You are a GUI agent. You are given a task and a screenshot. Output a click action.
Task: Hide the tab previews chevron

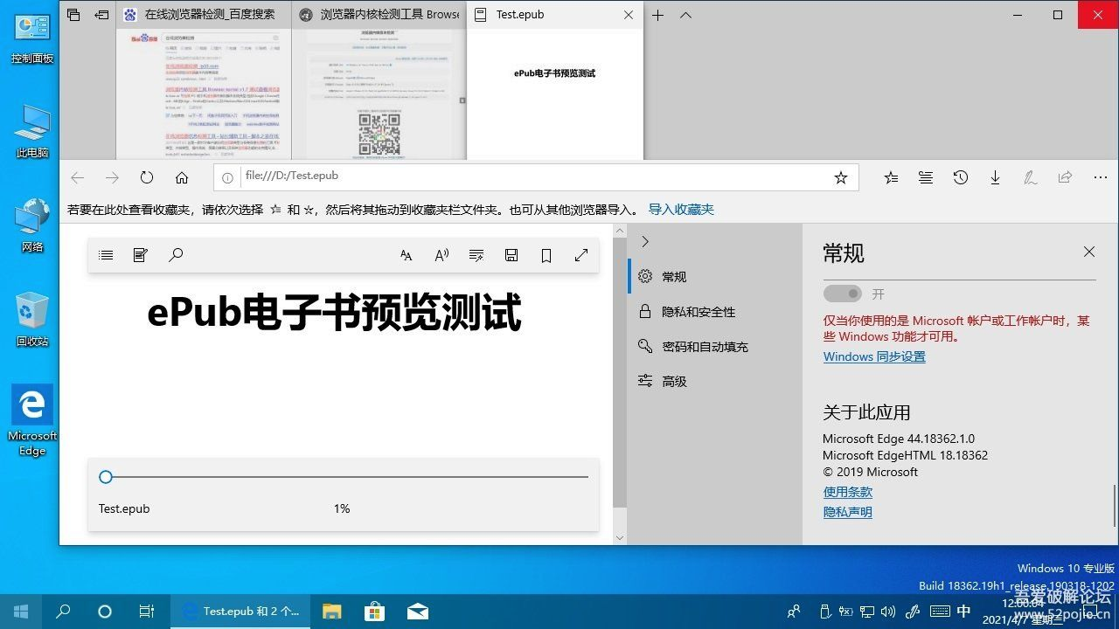point(685,15)
